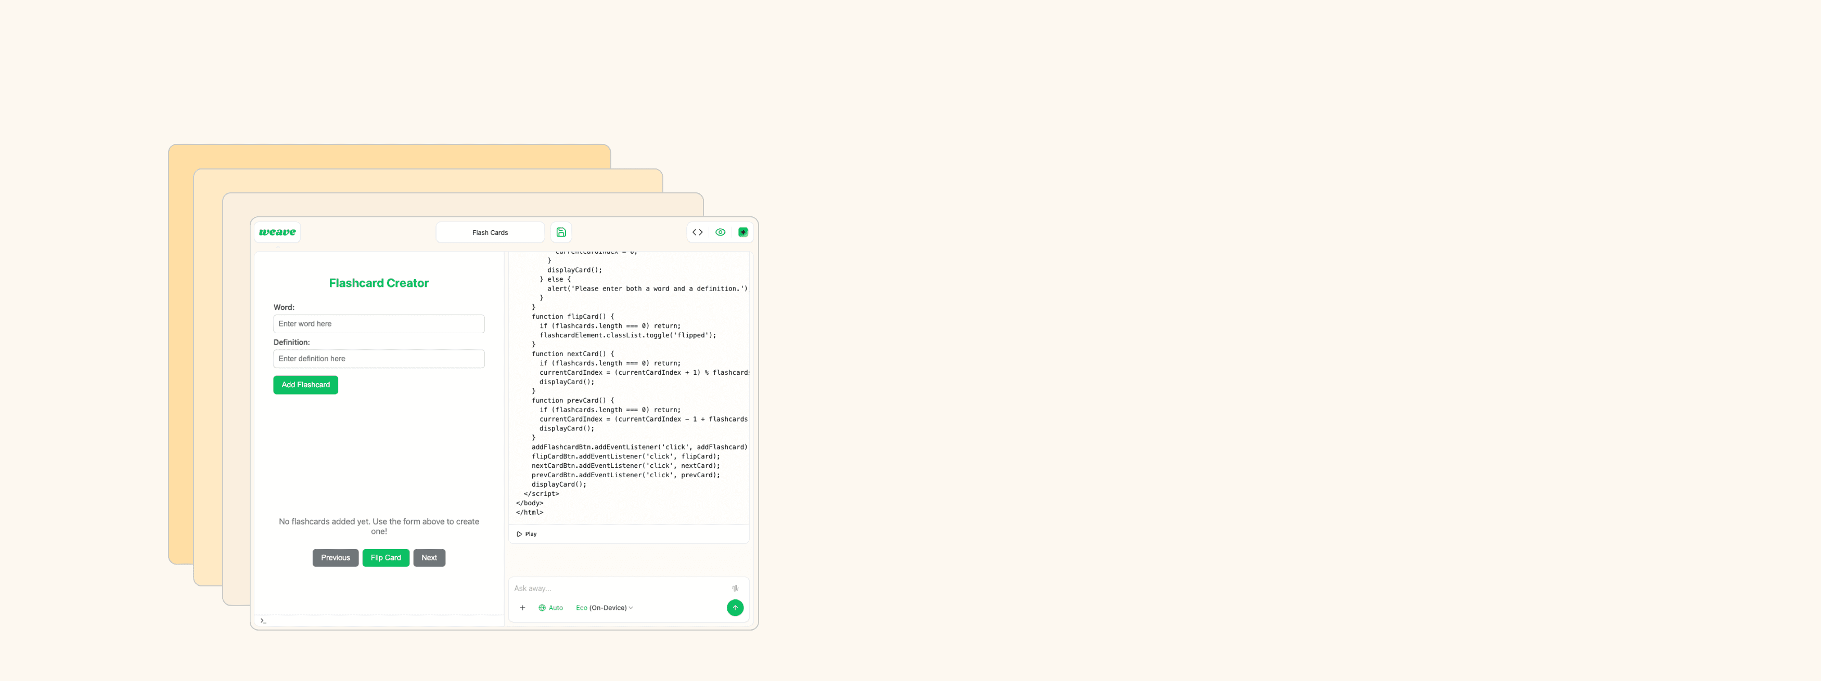Focus the Enter definition here field
1821x681 pixels.
(x=378, y=359)
